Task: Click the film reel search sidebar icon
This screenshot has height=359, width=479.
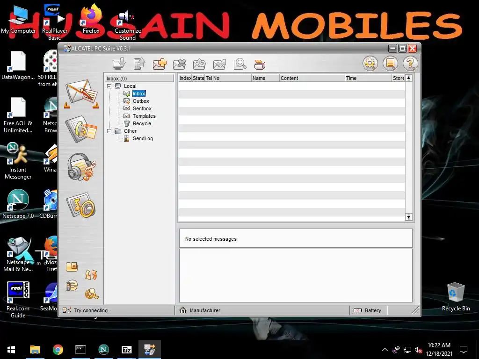Action: coord(92,294)
